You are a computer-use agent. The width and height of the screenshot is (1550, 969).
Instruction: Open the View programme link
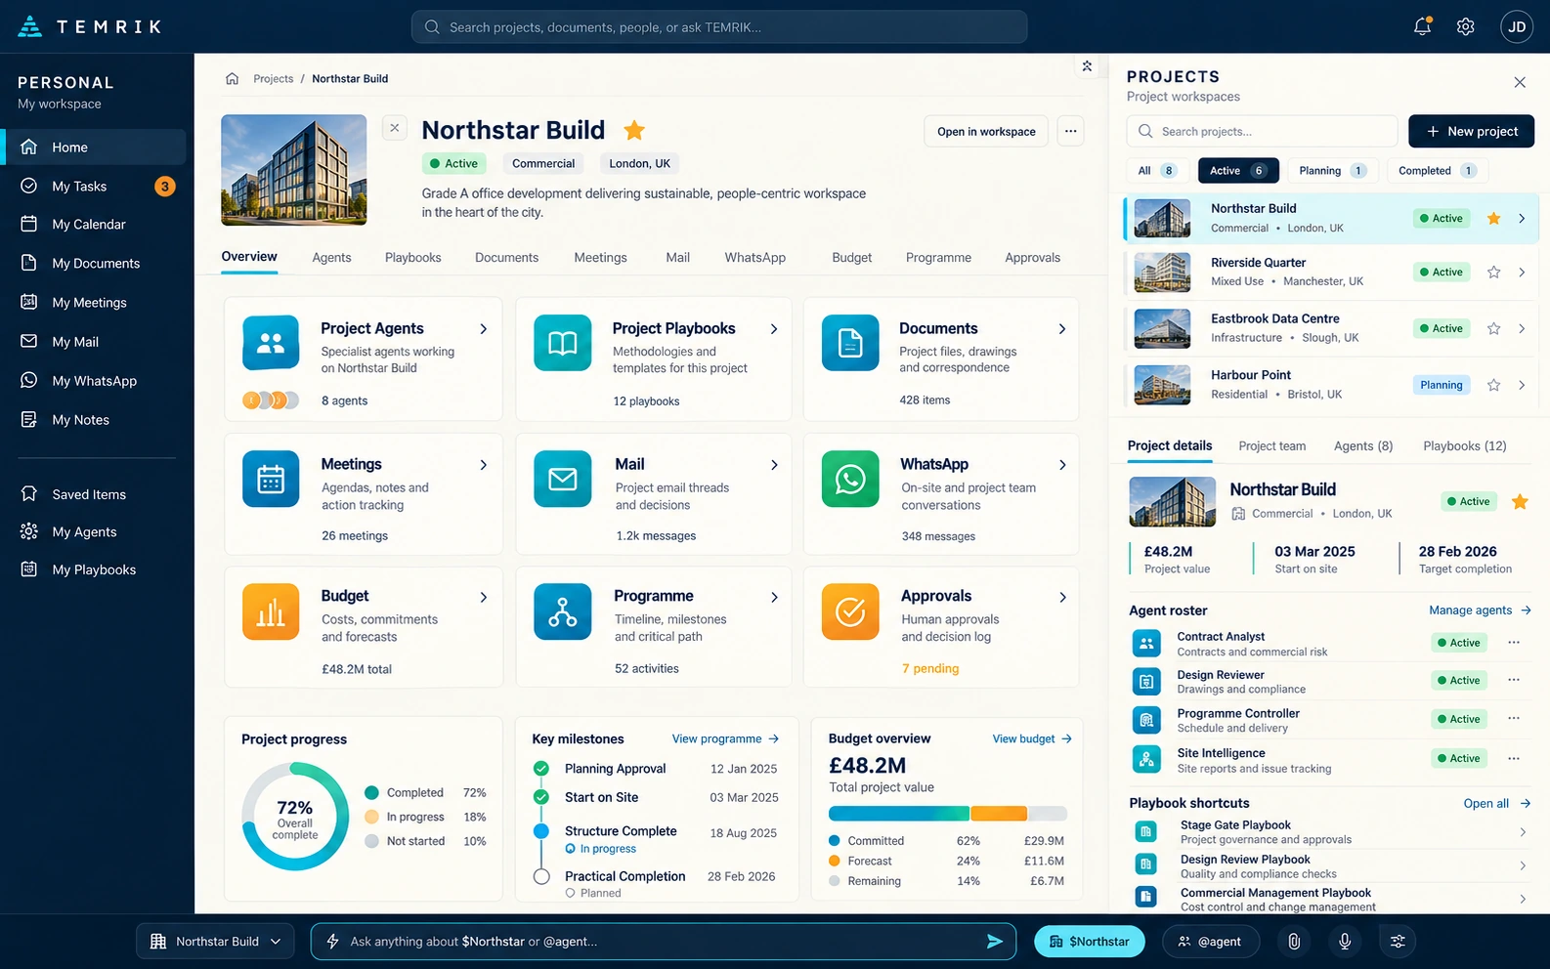725,739
